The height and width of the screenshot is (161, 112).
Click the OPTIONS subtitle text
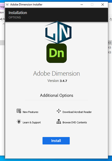click(x=15, y=17)
